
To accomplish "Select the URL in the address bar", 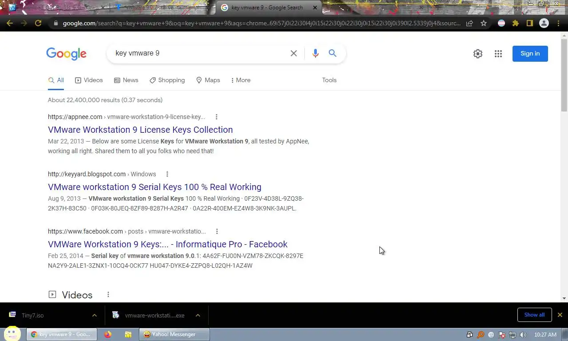I will click(262, 23).
